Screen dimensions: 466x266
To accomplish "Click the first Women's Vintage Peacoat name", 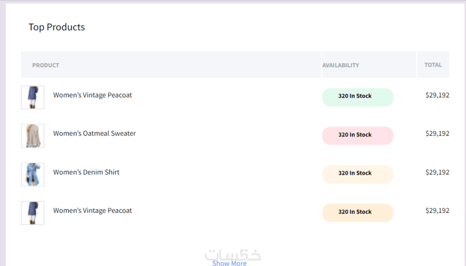I will pyautogui.click(x=92, y=95).
